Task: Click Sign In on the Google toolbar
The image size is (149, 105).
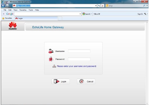Action: tap(140, 14)
